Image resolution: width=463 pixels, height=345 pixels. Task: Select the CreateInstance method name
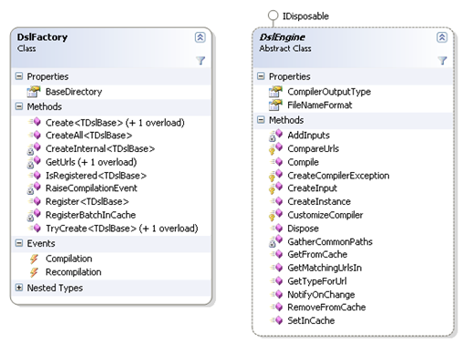pyautogui.click(x=319, y=201)
